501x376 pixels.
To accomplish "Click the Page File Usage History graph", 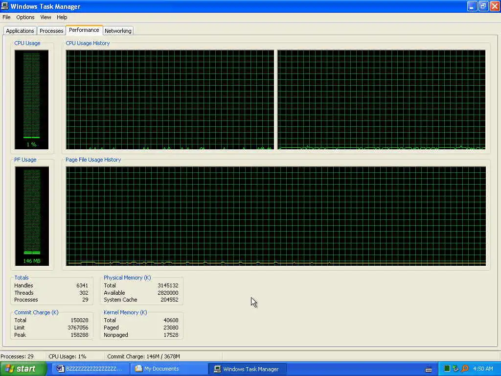I will (x=276, y=216).
